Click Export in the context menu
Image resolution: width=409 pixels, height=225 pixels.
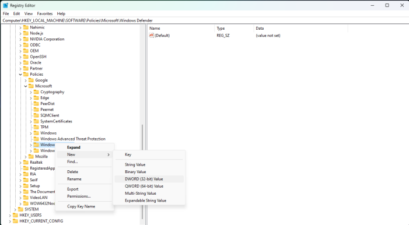85,189
